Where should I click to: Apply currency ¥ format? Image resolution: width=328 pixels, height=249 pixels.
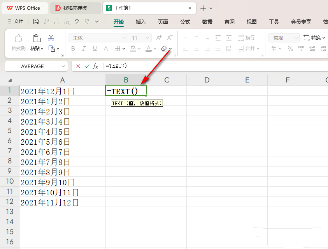tap(274, 49)
